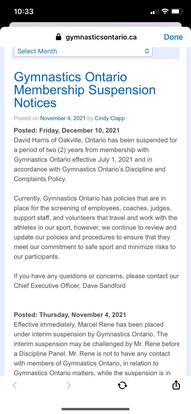Tap the forward chevron in the bottom toolbar
Image resolution: width=191 pixels, height=414 pixels.
point(68,385)
